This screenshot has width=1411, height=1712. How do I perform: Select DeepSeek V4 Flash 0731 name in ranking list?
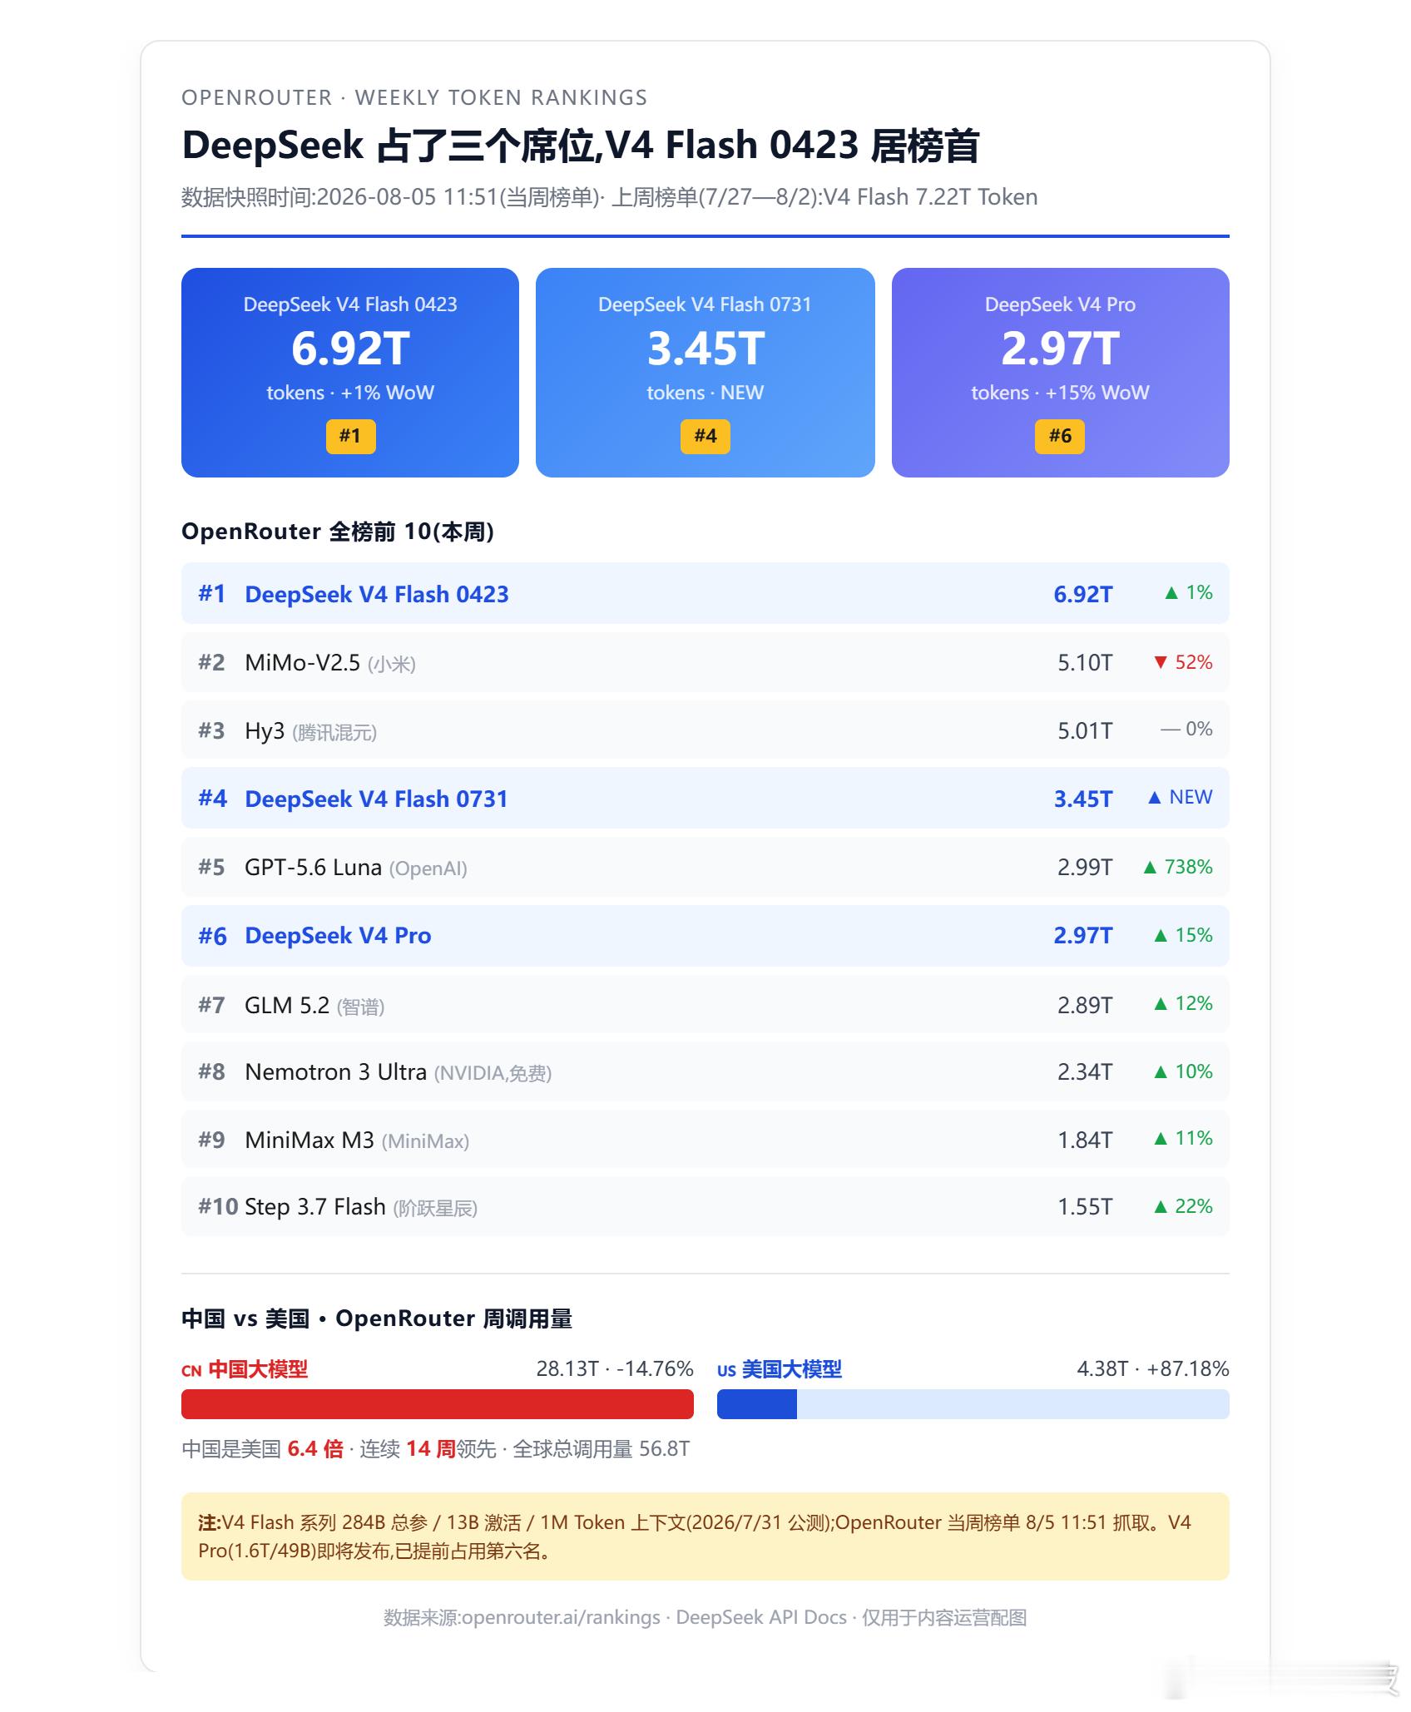pos(376,799)
